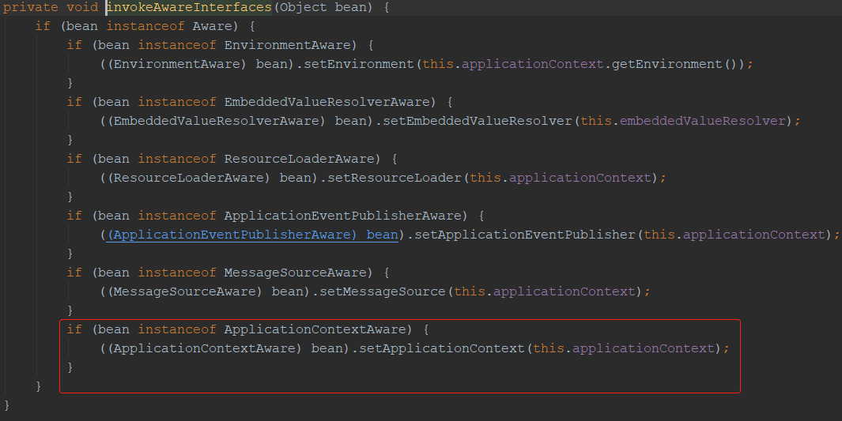Click the getEnvironment() call

(674, 64)
